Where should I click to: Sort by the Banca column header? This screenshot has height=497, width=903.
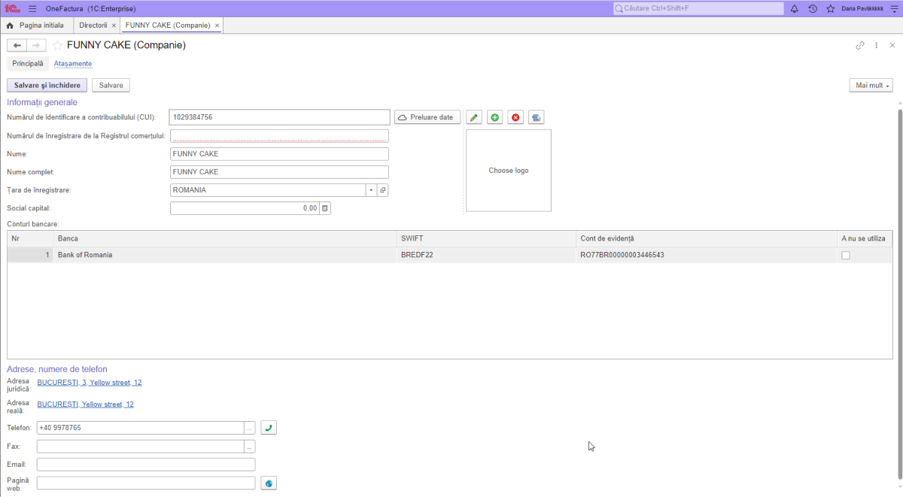click(x=225, y=238)
